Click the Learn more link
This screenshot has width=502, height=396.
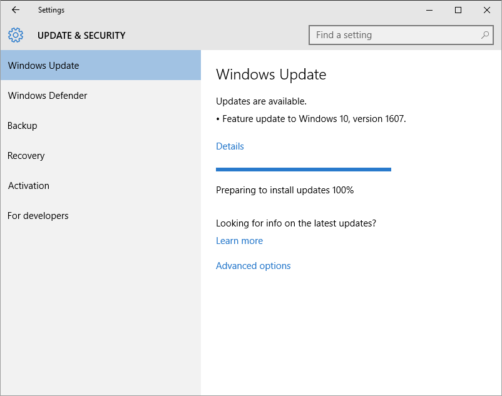(239, 241)
